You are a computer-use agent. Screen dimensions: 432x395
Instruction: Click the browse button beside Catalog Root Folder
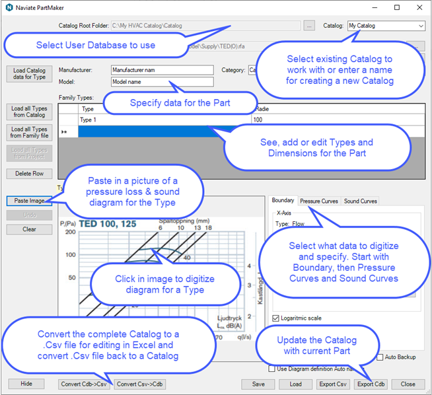310,26
